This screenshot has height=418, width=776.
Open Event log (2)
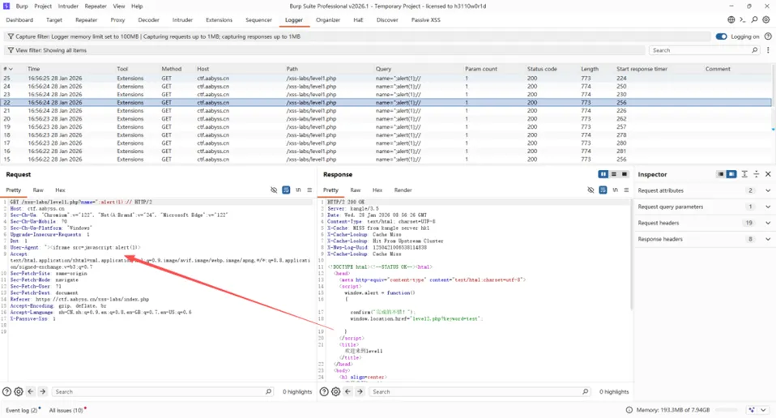pyautogui.click(x=21, y=410)
